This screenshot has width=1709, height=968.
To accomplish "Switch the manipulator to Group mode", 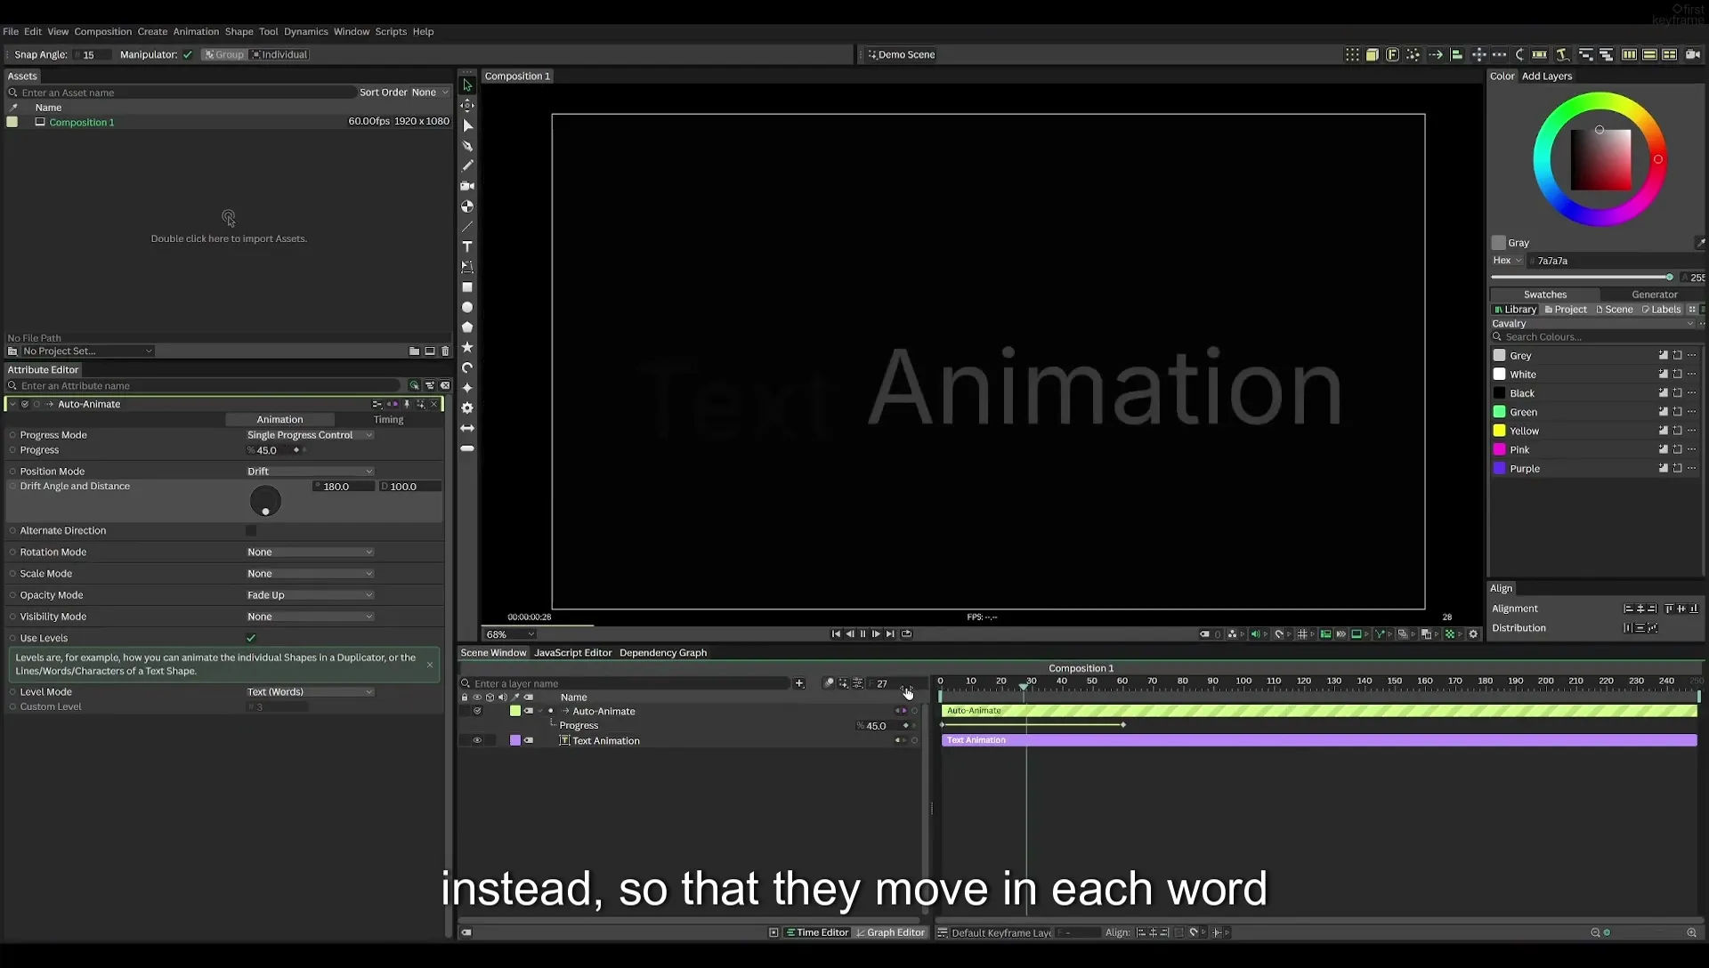I will pyautogui.click(x=223, y=54).
